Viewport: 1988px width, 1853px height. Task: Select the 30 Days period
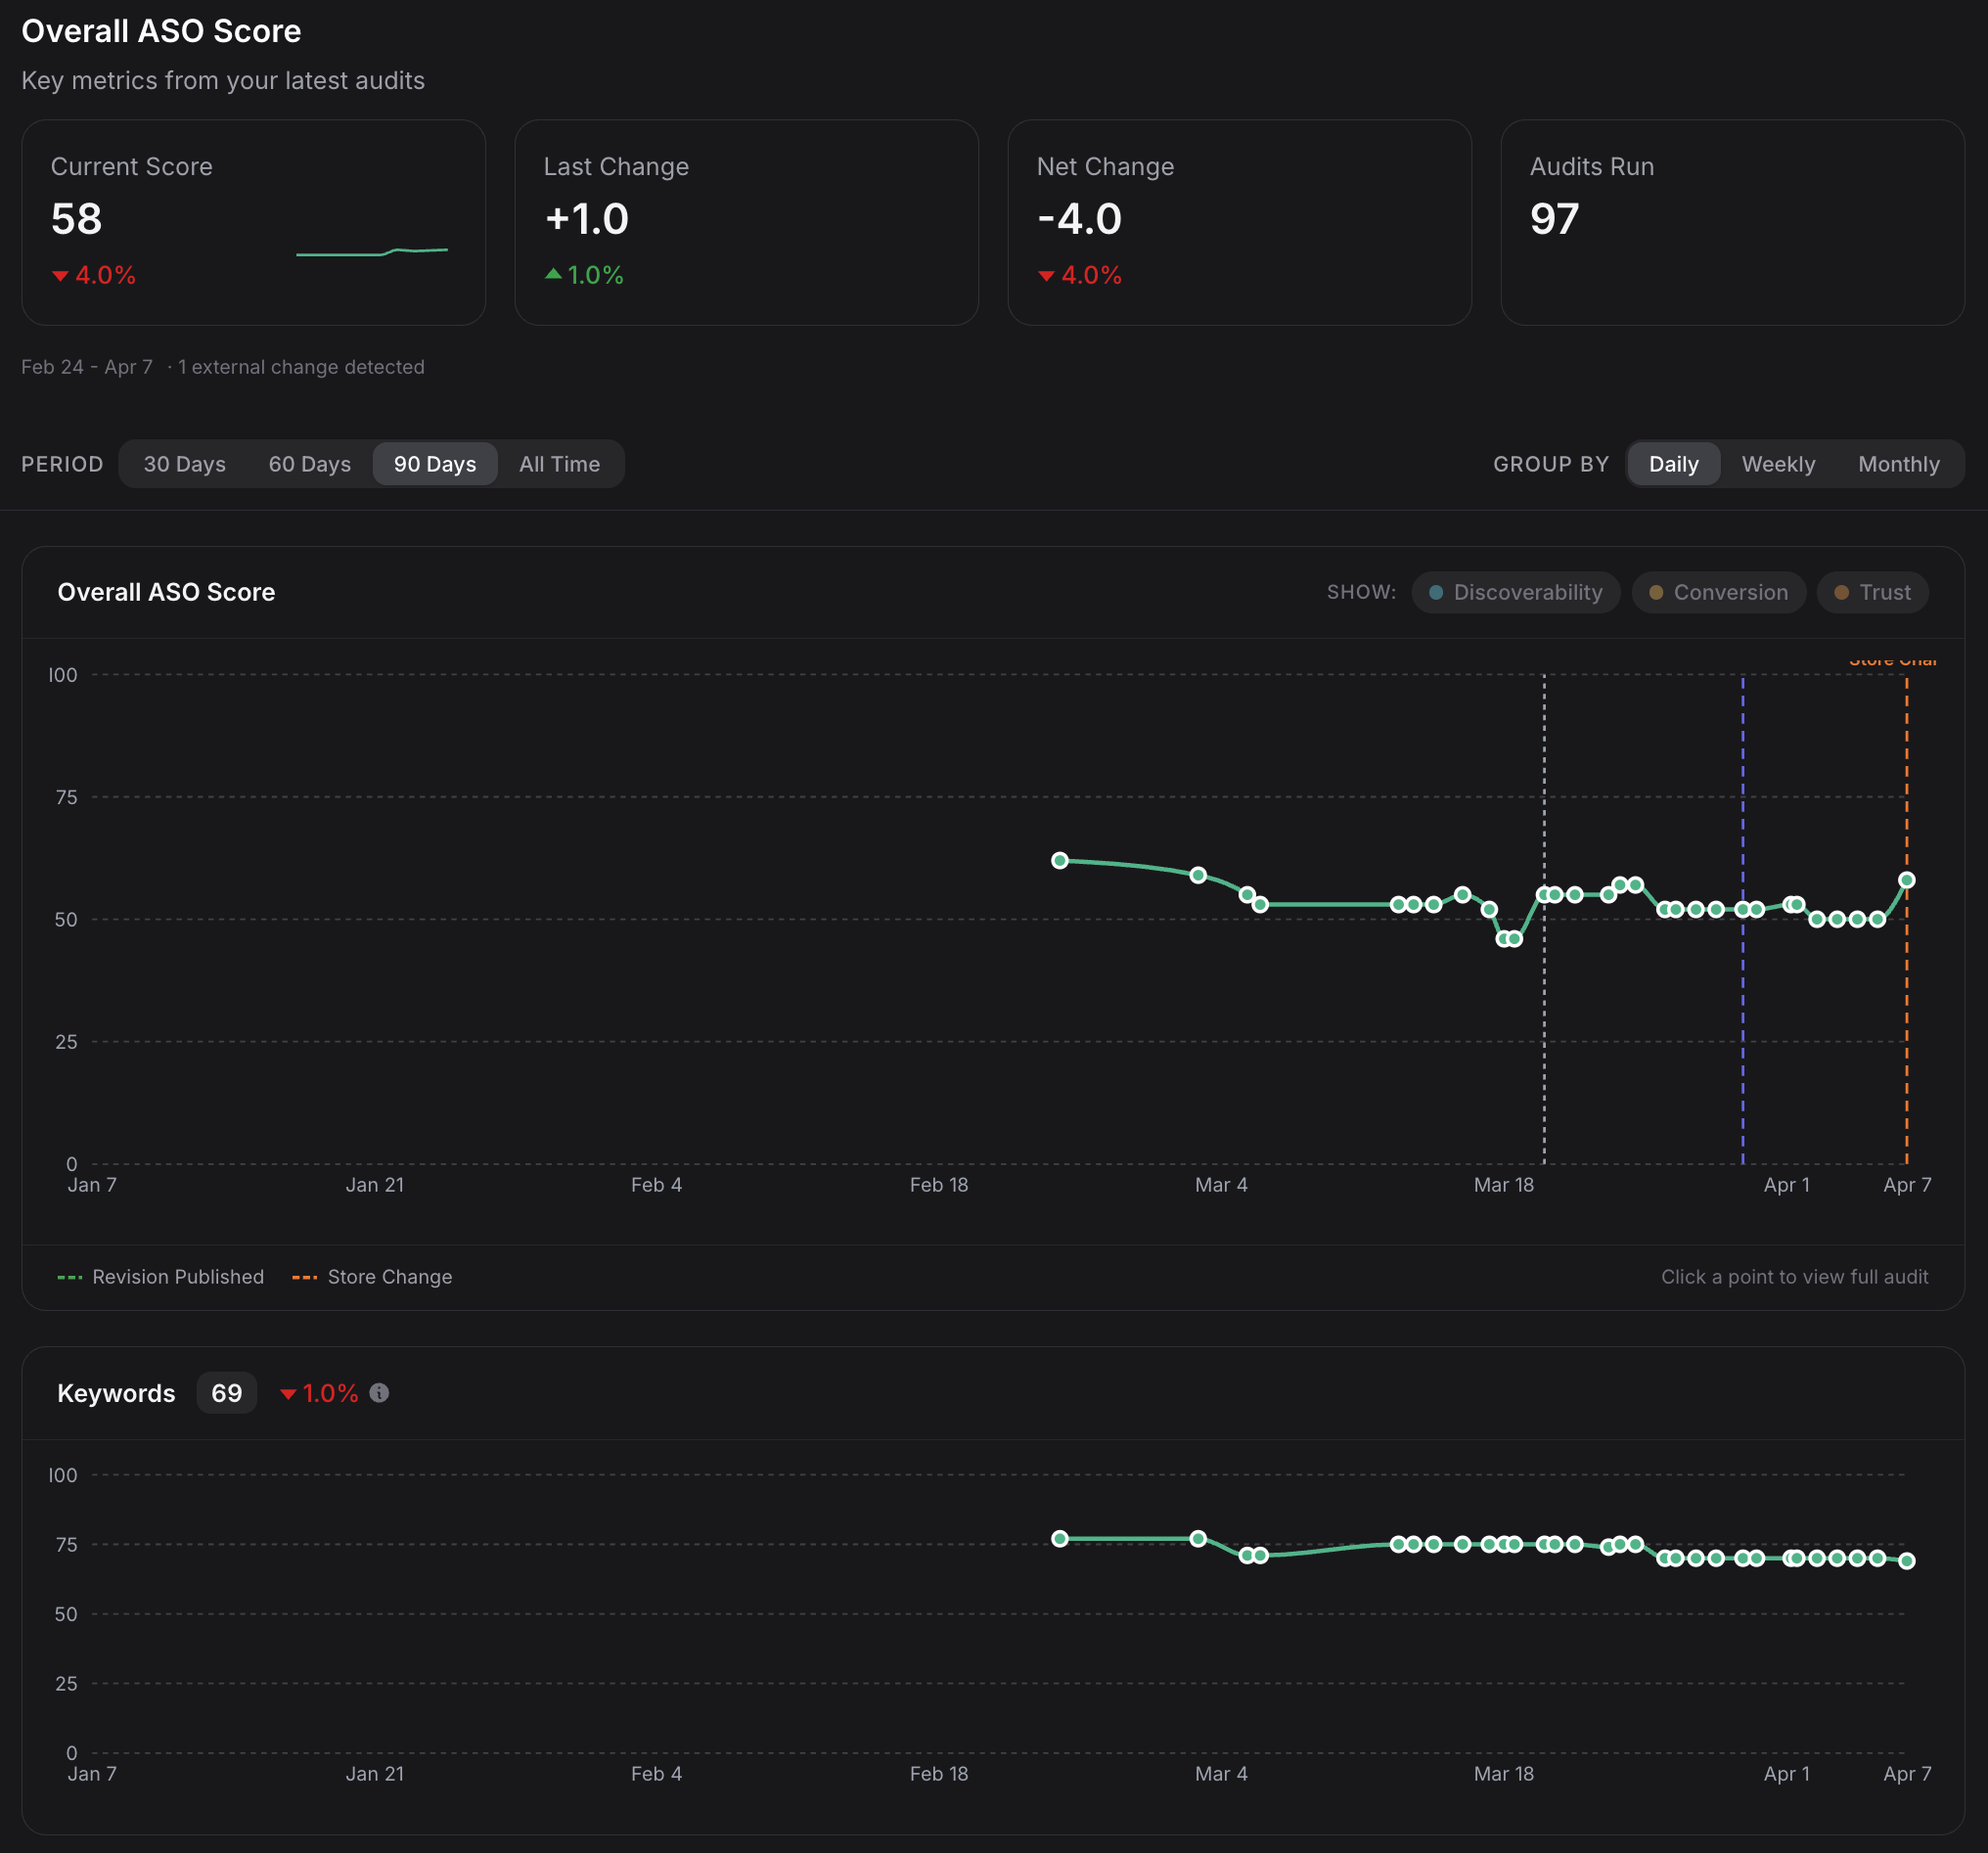pyautogui.click(x=184, y=464)
